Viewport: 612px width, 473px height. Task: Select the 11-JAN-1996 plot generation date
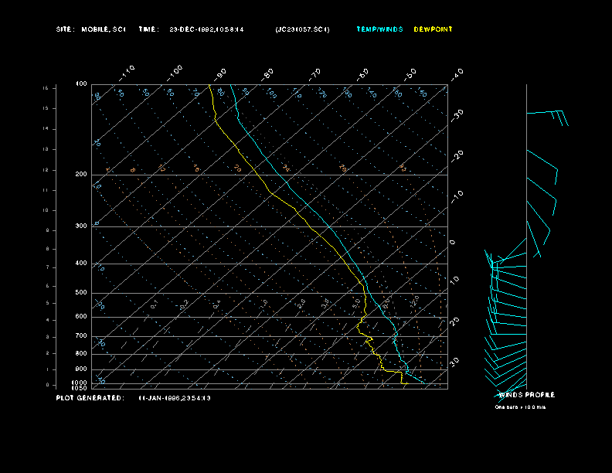point(175,398)
